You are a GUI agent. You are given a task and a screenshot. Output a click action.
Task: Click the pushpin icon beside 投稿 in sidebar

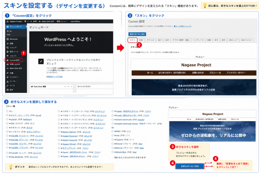pyautogui.click(x=7, y=43)
